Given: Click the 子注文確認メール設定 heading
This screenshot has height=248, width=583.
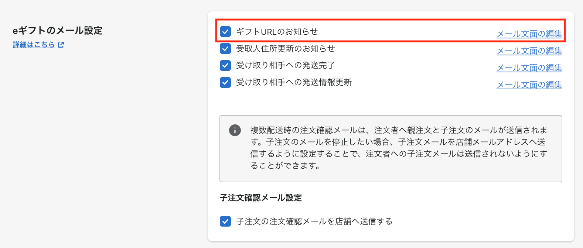Looking at the screenshot, I should click(260, 198).
